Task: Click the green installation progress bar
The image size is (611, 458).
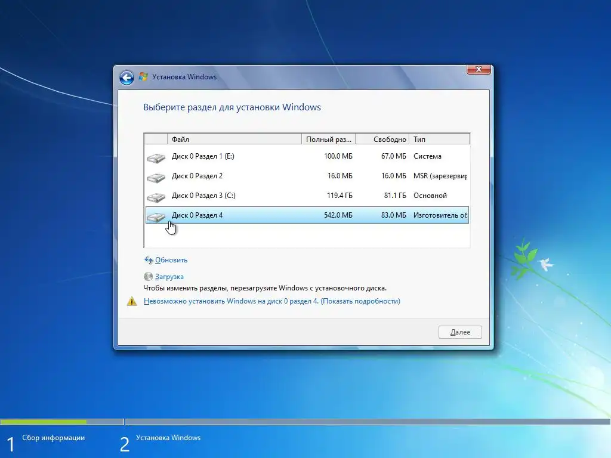Action: tap(43, 422)
